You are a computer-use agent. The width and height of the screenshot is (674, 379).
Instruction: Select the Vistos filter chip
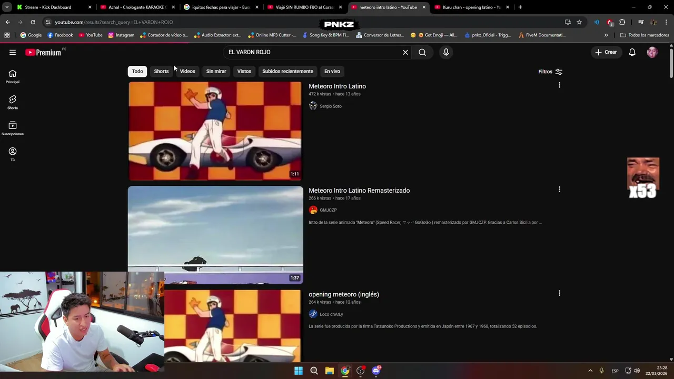point(244,71)
